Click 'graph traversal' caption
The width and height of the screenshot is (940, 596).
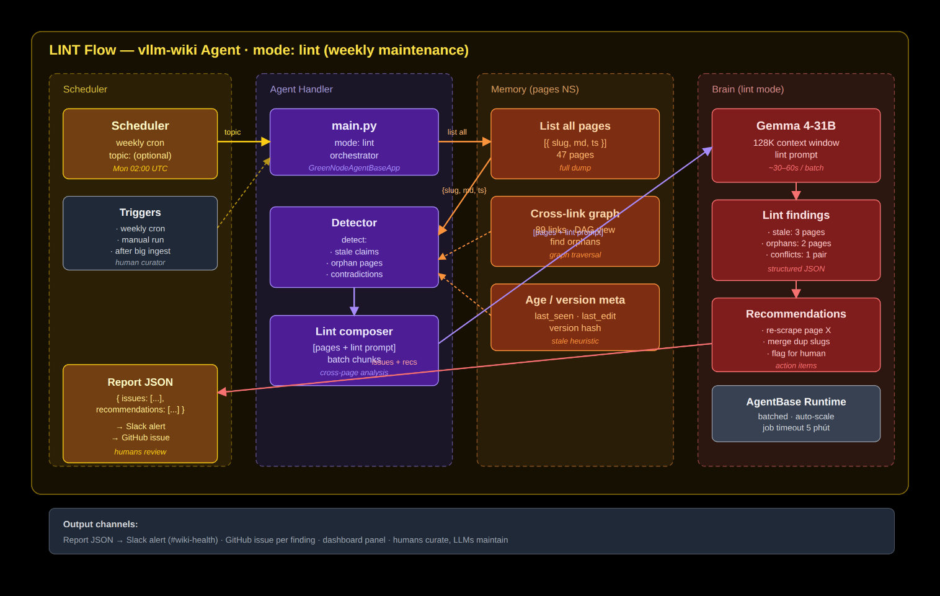[575, 255]
